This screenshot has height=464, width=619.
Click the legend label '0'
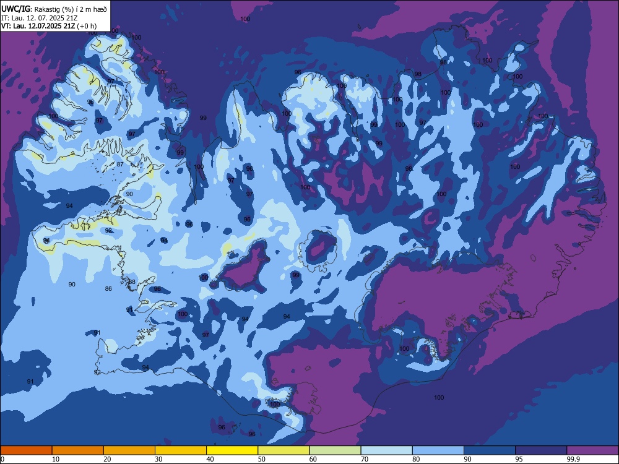2,459
